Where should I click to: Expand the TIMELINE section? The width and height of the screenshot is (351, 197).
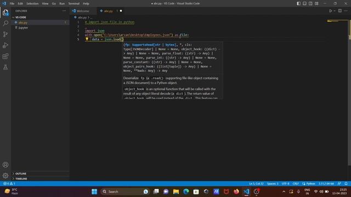point(40,179)
